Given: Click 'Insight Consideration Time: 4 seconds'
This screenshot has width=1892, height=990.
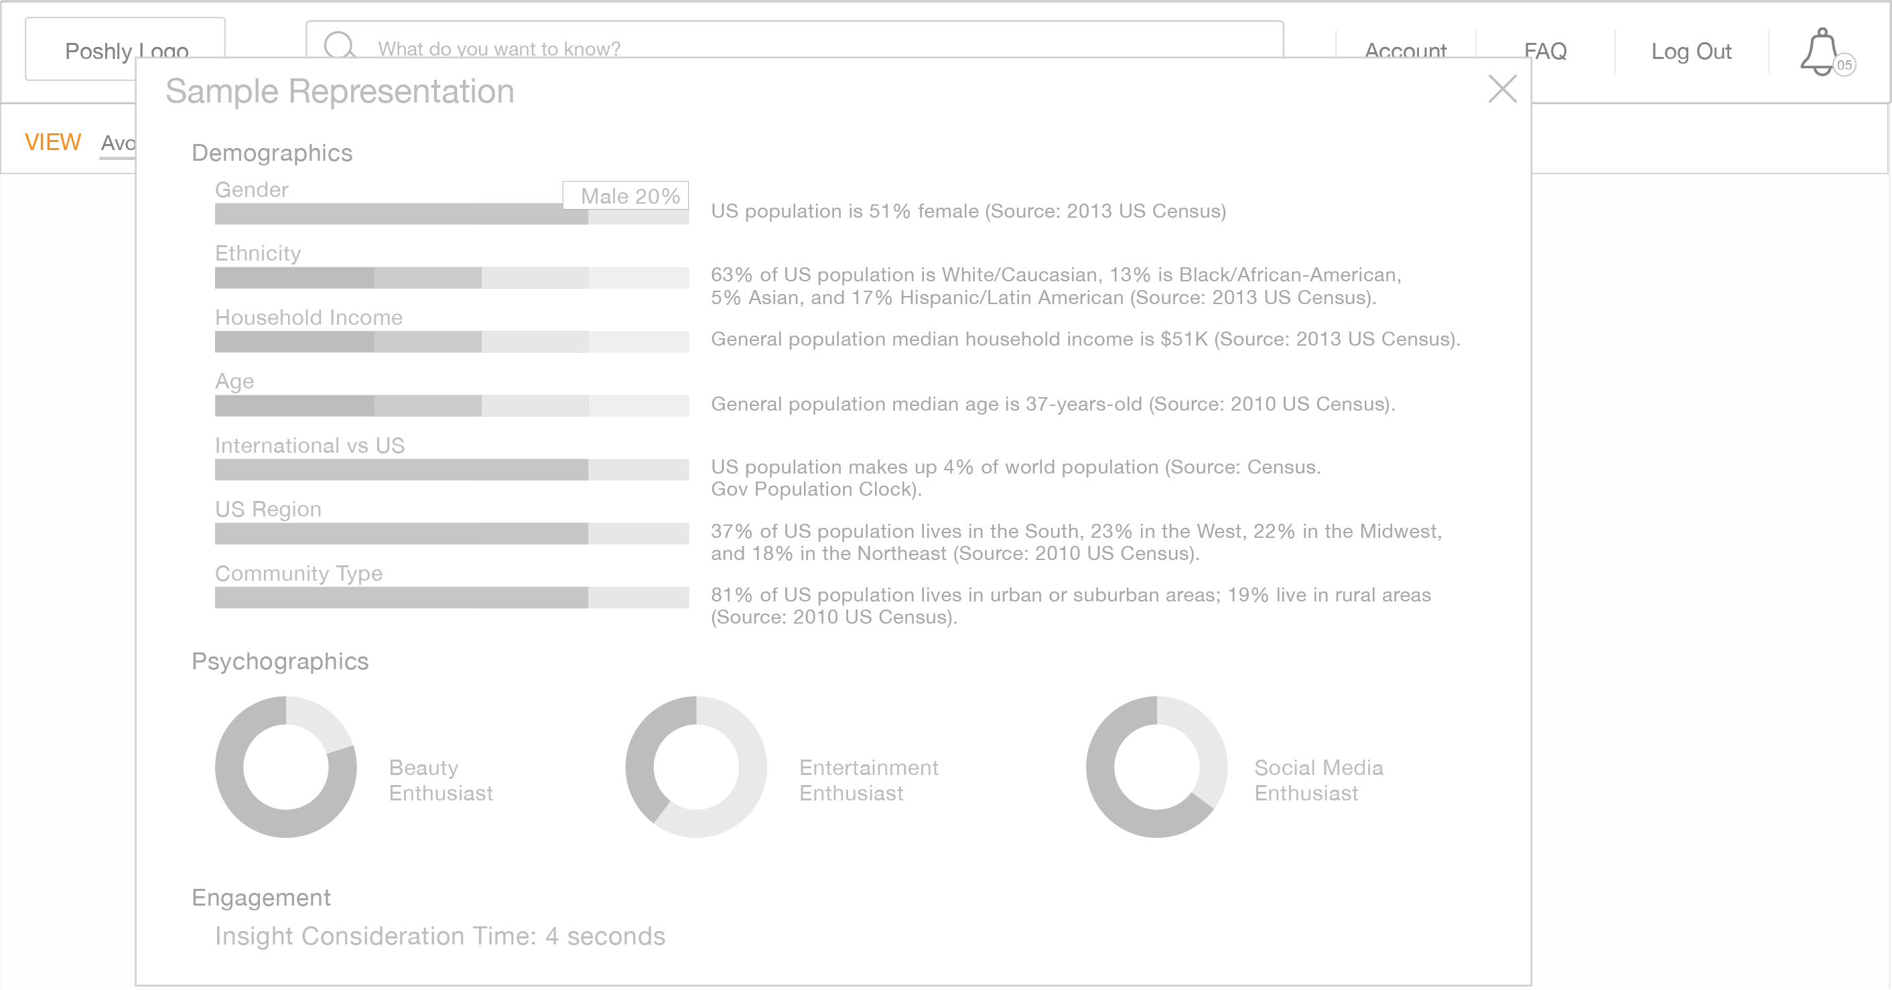Looking at the screenshot, I should point(440,936).
